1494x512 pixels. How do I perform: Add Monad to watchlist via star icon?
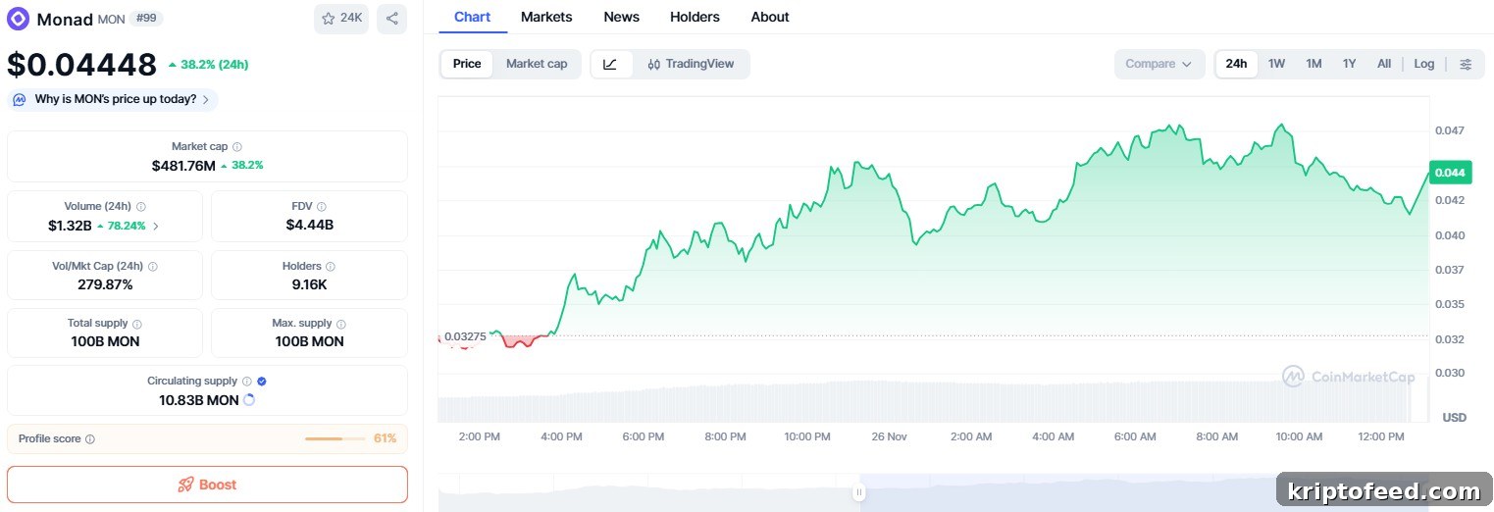tap(329, 18)
